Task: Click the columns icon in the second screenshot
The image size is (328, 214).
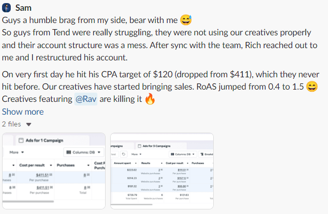Action: [172, 154]
